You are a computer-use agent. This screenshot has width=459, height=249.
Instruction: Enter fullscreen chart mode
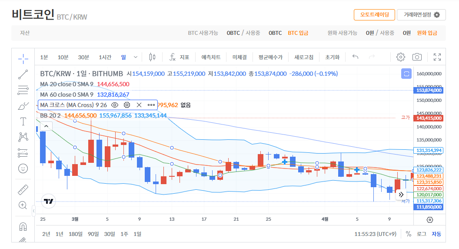point(437,57)
